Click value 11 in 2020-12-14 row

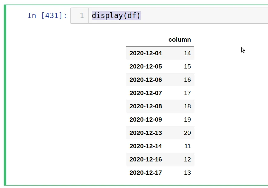click(x=188, y=146)
